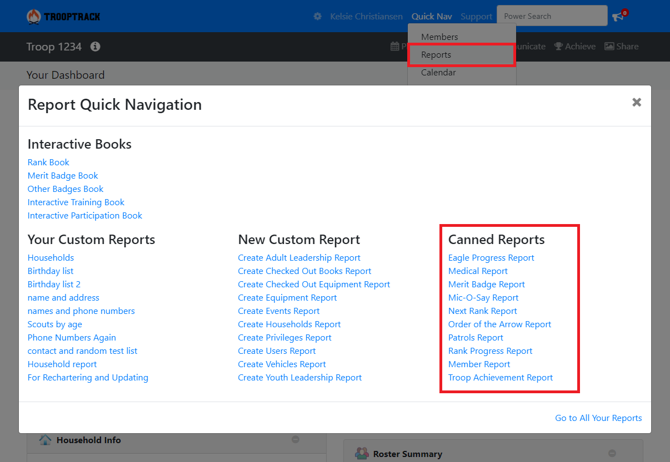The width and height of the screenshot is (670, 462).
Task: Open the Order of the Arrow Report
Action: click(x=500, y=324)
